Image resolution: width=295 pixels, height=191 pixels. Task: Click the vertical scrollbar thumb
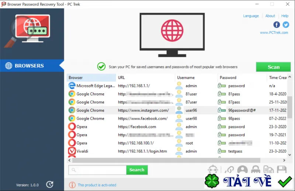pos(289,107)
